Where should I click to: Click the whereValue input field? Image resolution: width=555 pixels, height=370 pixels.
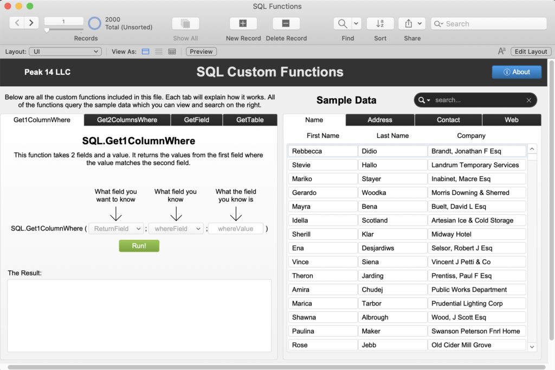pyautogui.click(x=236, y=229)
